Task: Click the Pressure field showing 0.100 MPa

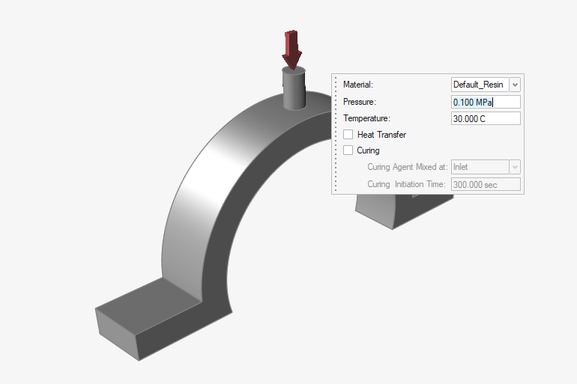Action: (485, 102)
